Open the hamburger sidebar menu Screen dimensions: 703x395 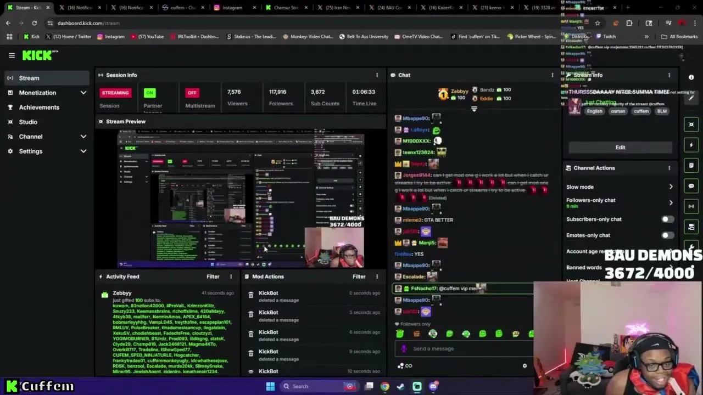tap(12, 55)
